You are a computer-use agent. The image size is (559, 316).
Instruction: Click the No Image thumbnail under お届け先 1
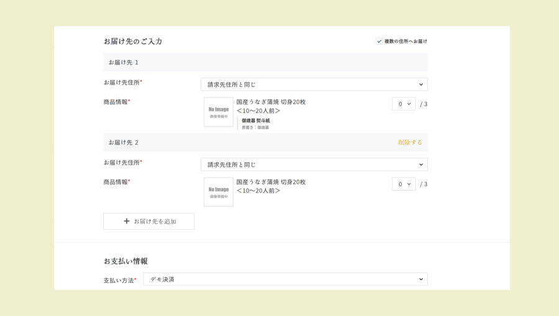219,112
